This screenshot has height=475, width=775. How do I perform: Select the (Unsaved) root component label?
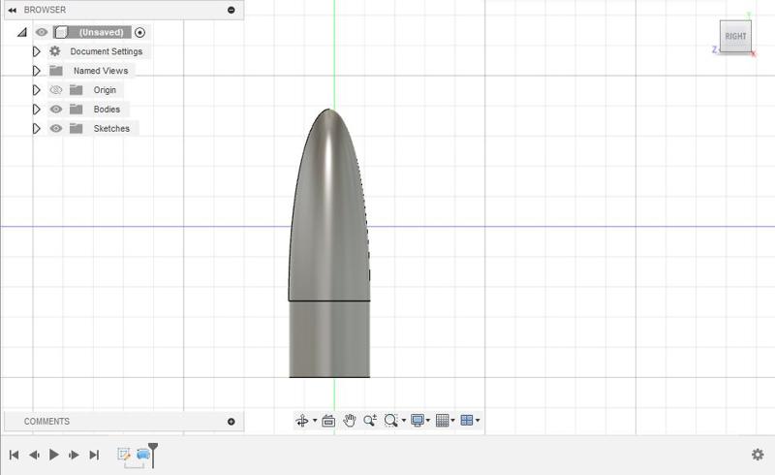[x=101, y=32]
